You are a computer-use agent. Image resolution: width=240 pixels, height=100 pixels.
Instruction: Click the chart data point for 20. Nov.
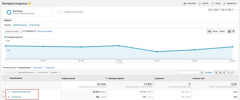233,47
